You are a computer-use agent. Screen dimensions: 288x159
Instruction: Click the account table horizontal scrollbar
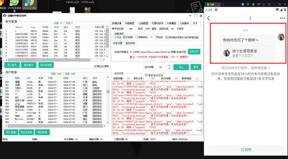pyautogui.click(x=48, y=60)
